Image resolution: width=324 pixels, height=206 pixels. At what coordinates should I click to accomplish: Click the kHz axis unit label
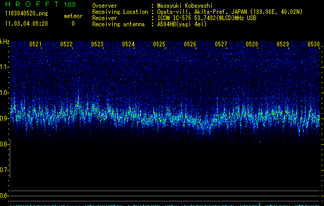coord(5,42)
